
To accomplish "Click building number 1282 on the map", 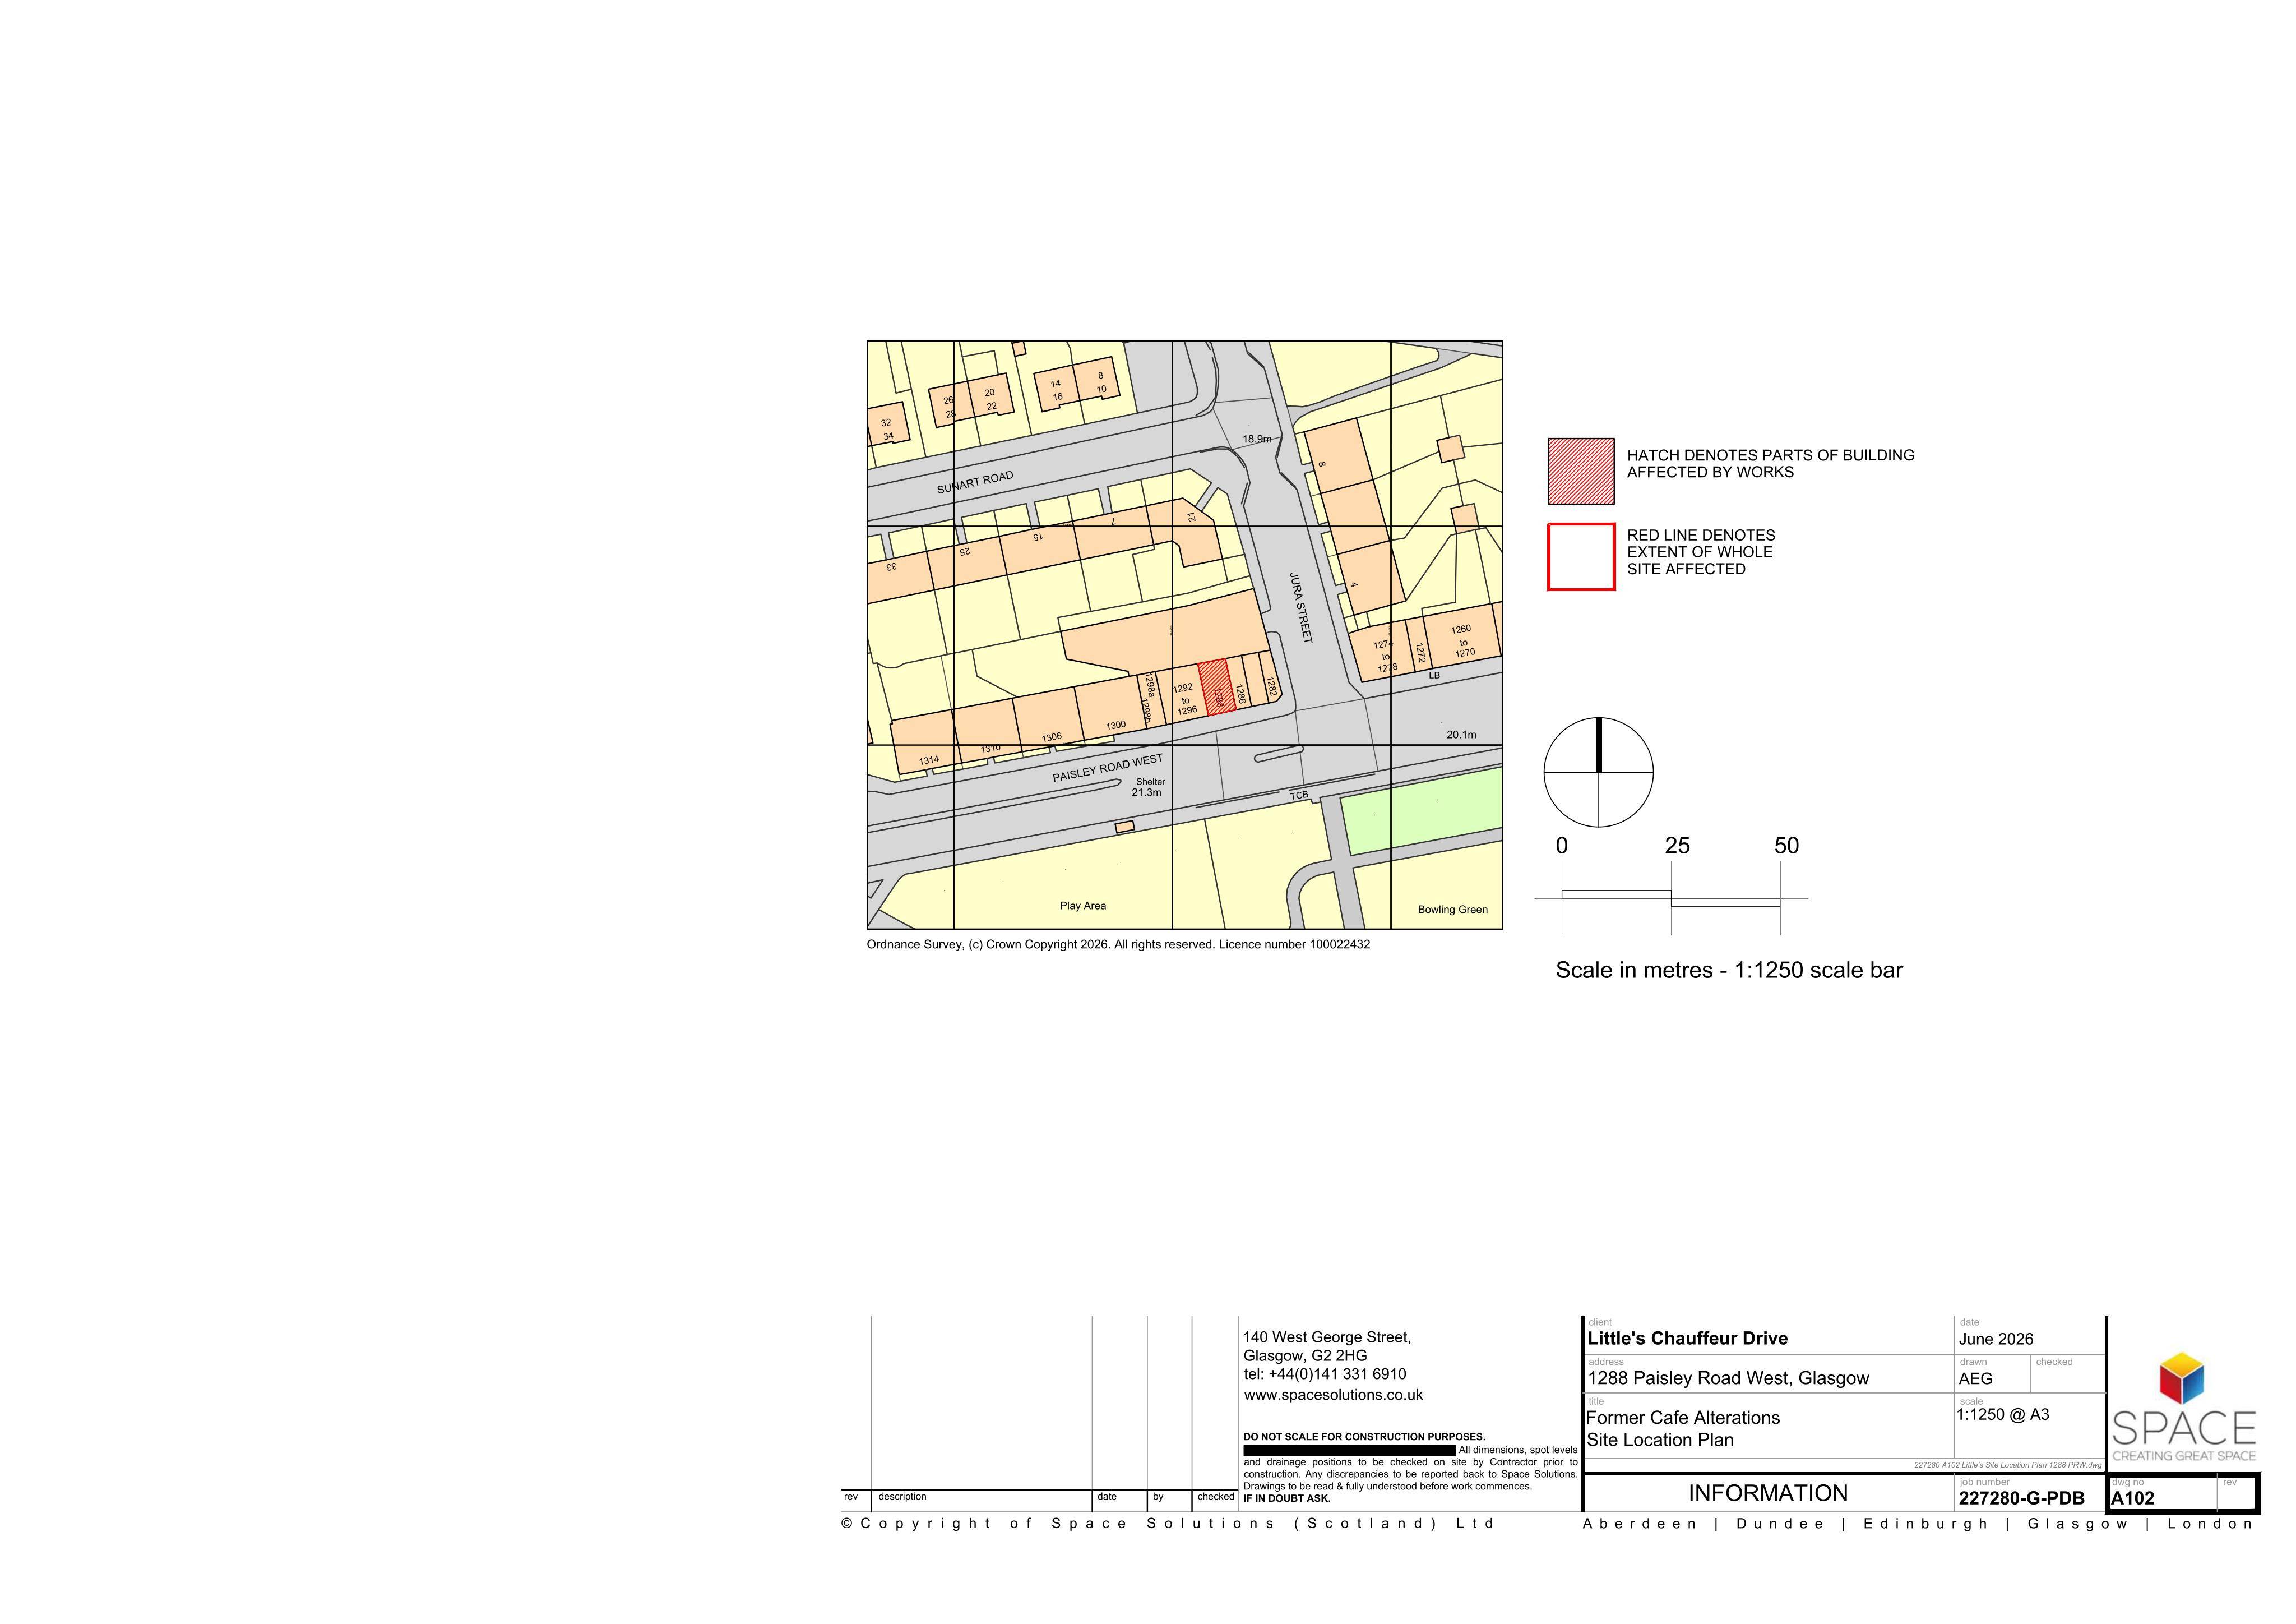I will tap(1271, 686).
